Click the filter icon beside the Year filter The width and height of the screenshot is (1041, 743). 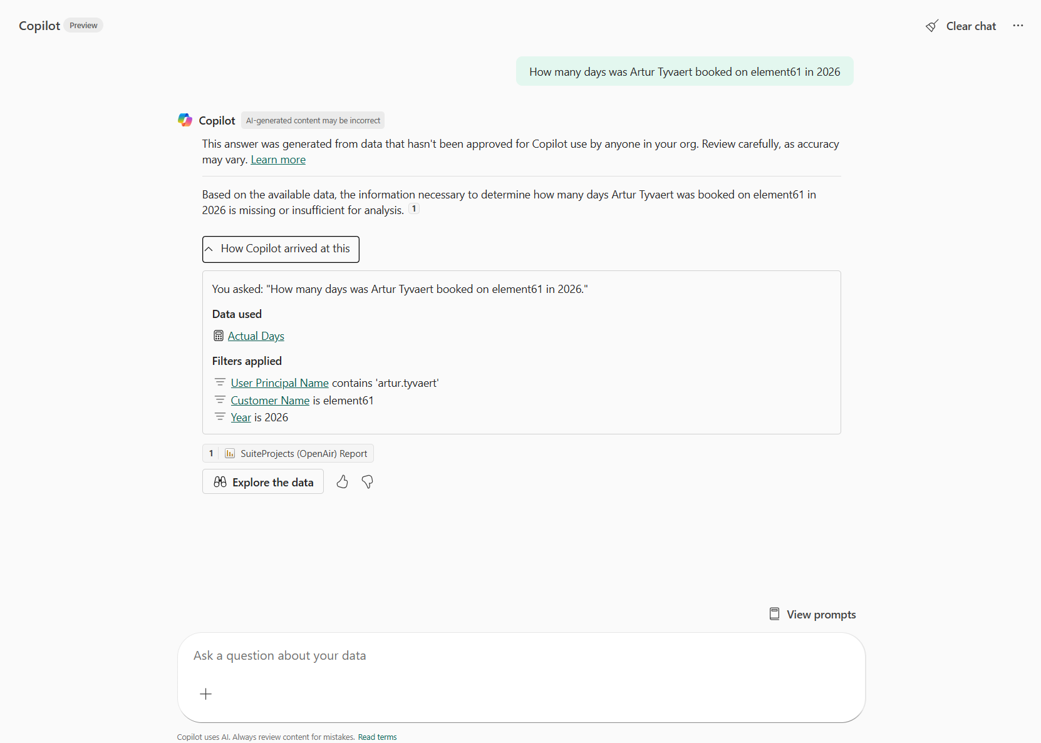(220, 416)
